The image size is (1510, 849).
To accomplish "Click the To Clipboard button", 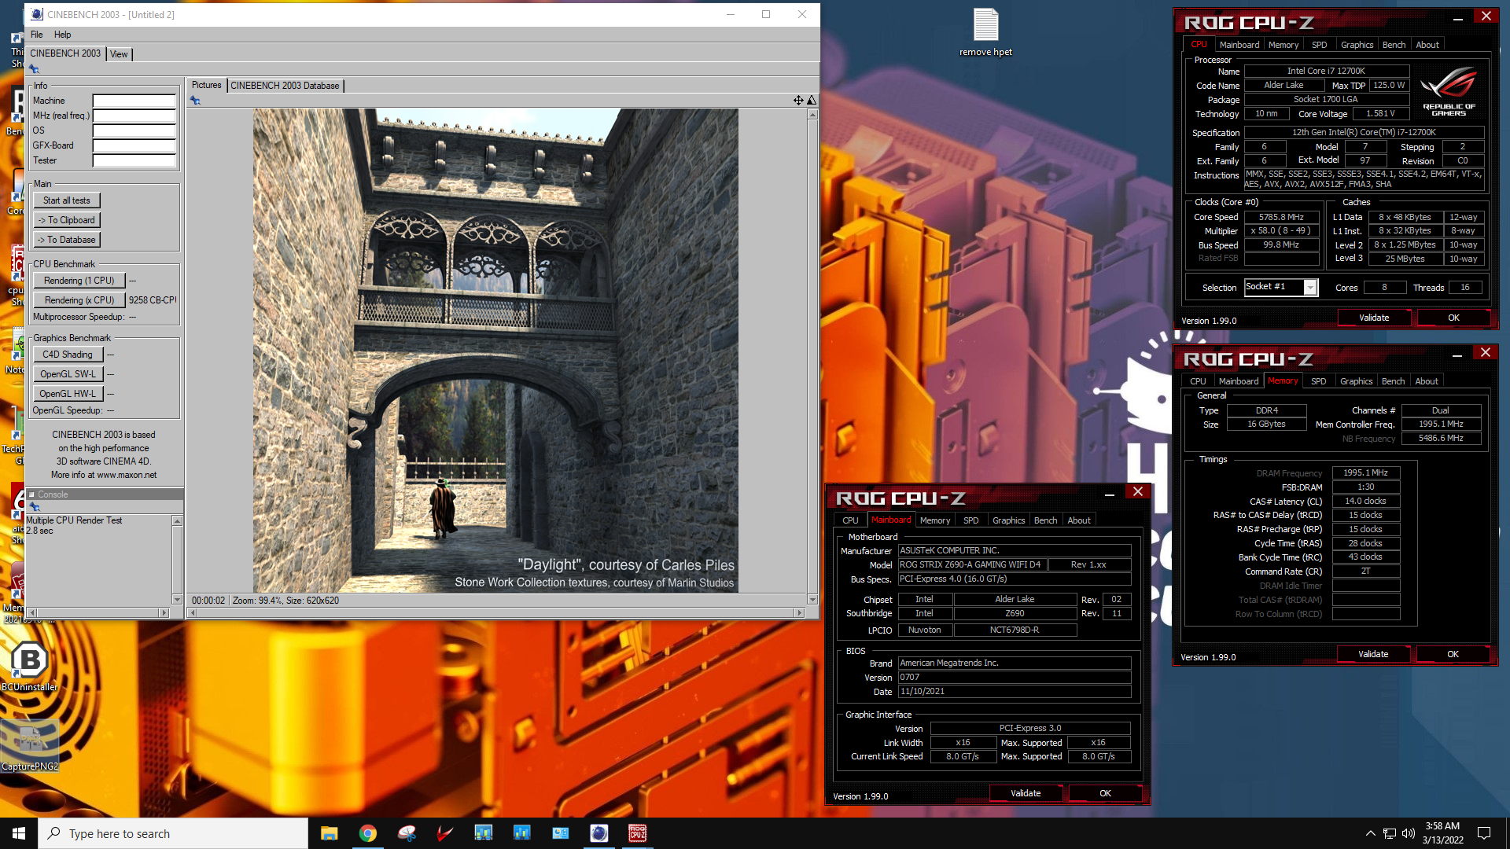I will (67, 220).
